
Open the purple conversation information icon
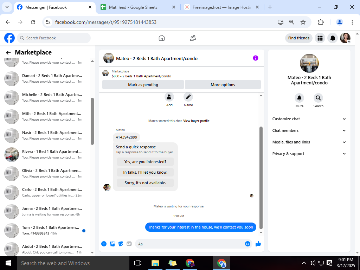[256, 58]
